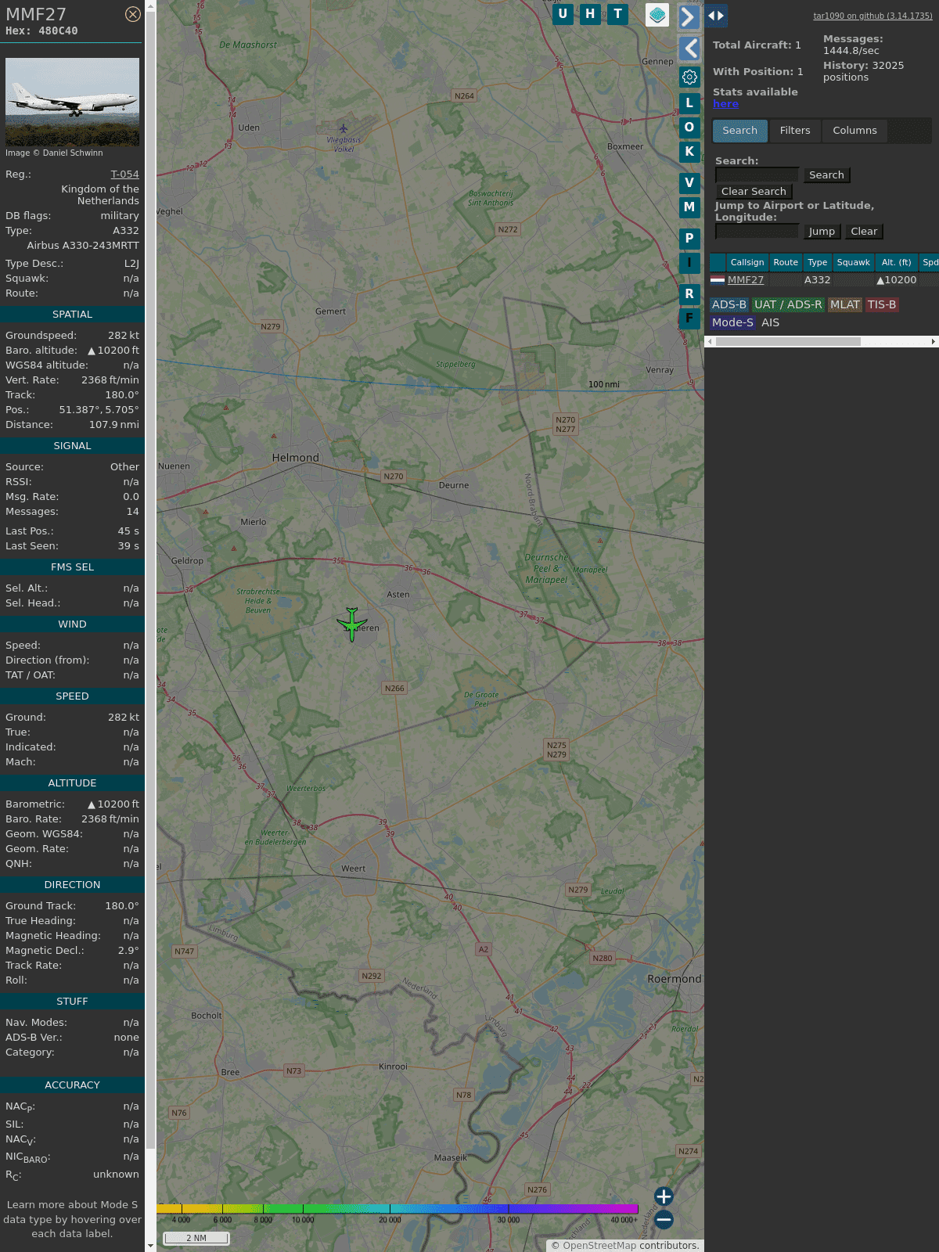Click the Clear Search button

tap(754, 192)
